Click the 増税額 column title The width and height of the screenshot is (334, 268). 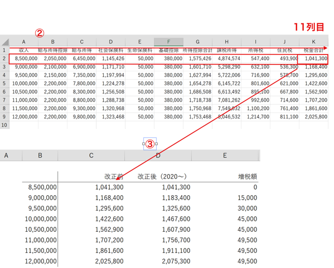248,177
